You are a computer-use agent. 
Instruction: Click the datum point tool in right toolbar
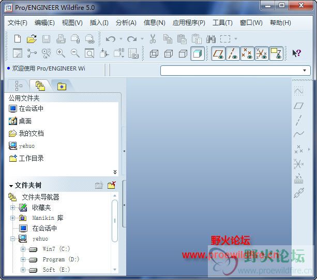click(298, 149)
